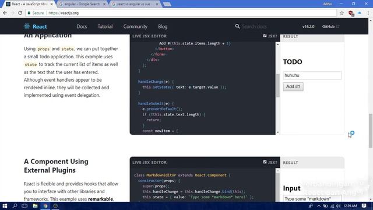Click the cloud extension icon

tap(360, 13)
